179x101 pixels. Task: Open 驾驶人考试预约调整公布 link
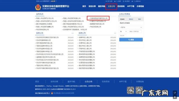tap(45, 27)
